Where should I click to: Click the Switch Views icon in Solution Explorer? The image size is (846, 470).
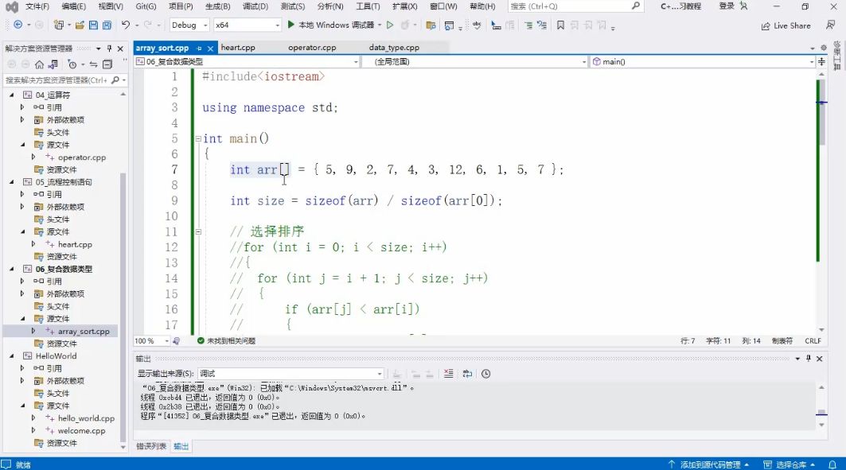click(53, 64)
